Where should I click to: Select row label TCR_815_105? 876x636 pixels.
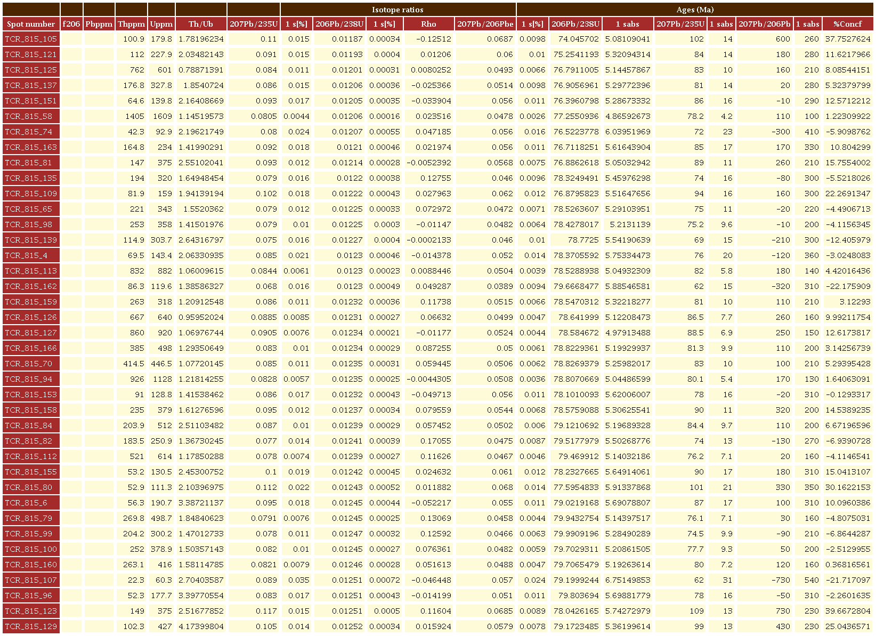pyautogui.click(x=31, y=39)
